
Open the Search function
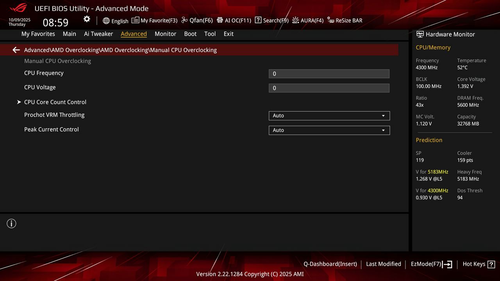click(x=271, y=20)
